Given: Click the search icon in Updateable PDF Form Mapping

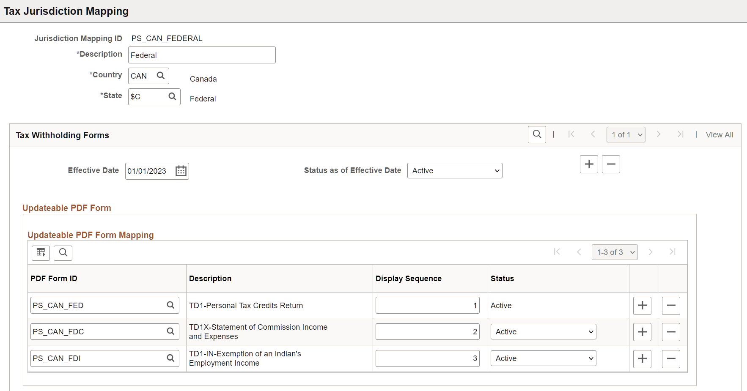Looking at the screenshot, I should coord(63,253).
